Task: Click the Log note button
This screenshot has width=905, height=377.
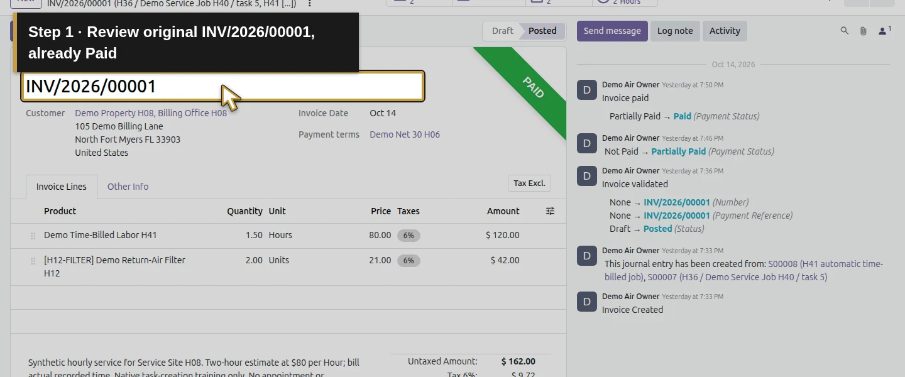Action: point(675,31)
